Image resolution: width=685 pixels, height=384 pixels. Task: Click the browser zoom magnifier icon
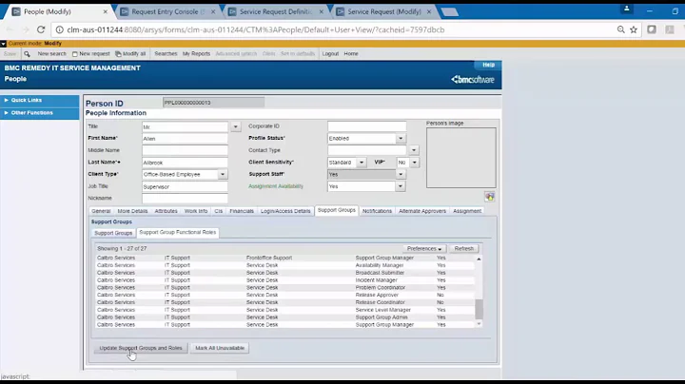coord(620,29)
